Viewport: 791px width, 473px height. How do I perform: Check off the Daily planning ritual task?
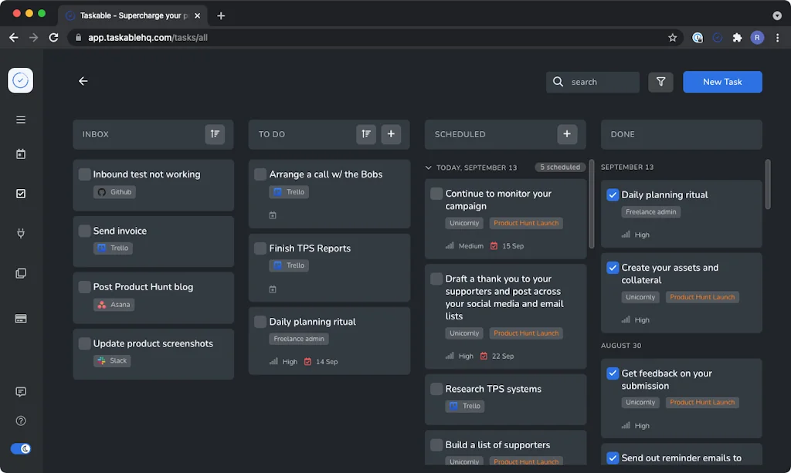pos(260,322)
